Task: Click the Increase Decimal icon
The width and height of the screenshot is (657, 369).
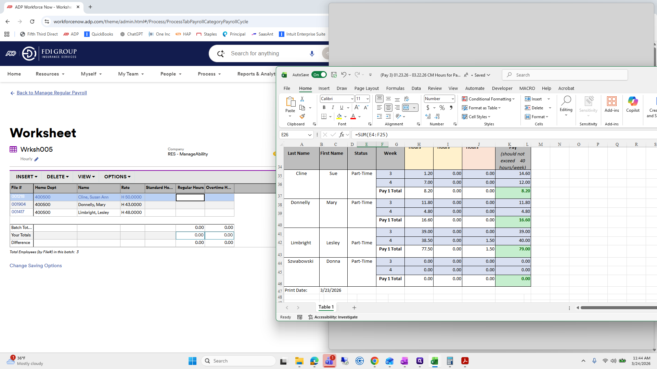Action: (428, 117)
